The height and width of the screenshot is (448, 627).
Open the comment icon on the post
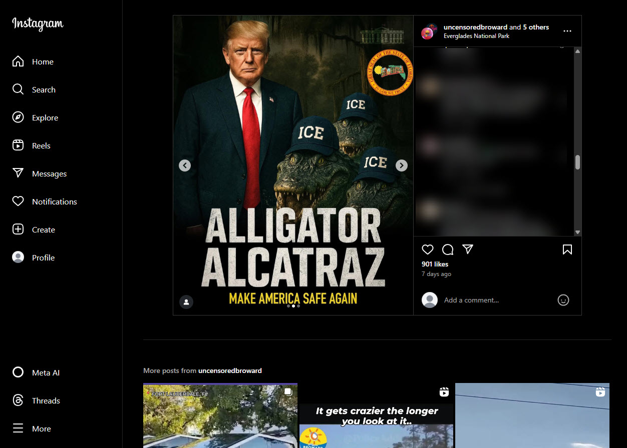tap(447, 249)
